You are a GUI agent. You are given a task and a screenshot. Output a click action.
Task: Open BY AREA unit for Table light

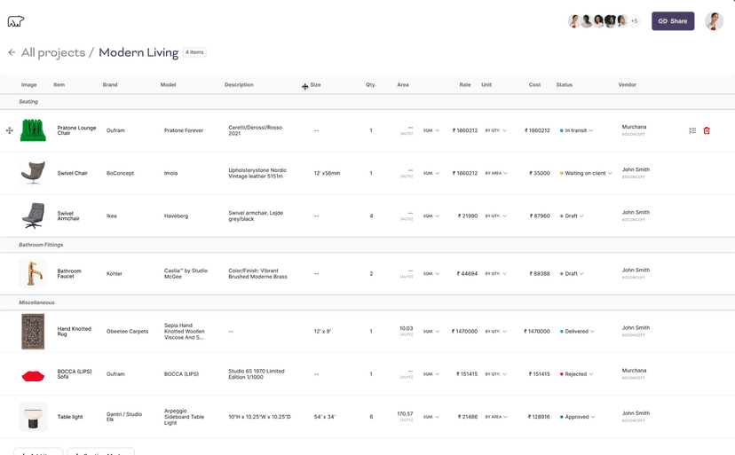point(496,417)
